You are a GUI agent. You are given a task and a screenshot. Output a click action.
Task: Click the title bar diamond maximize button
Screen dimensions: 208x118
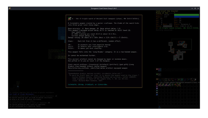195,8
